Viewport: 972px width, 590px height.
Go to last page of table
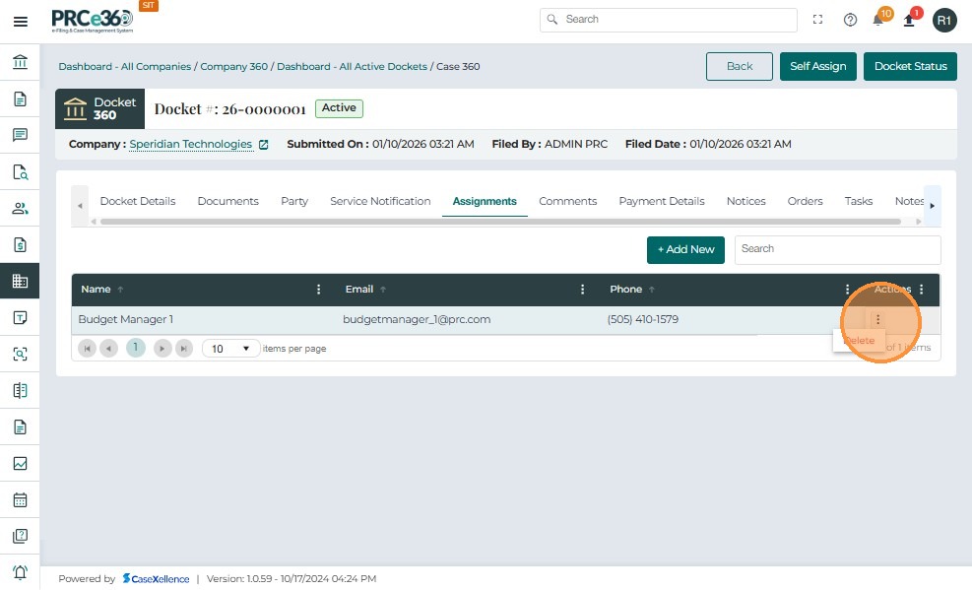(183, 349)
